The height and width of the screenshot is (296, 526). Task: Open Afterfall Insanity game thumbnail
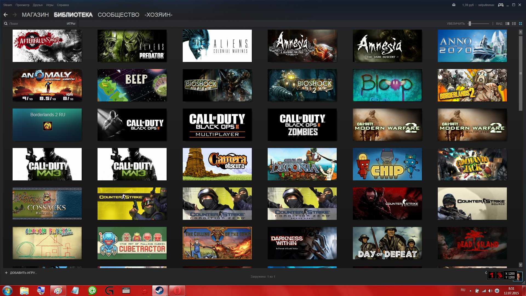[47, 46]
